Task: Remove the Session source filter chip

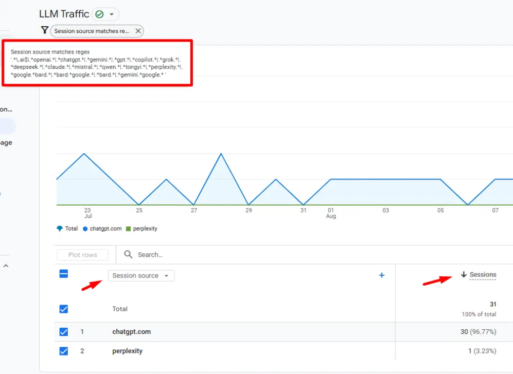Action: [x=138, y=31]
